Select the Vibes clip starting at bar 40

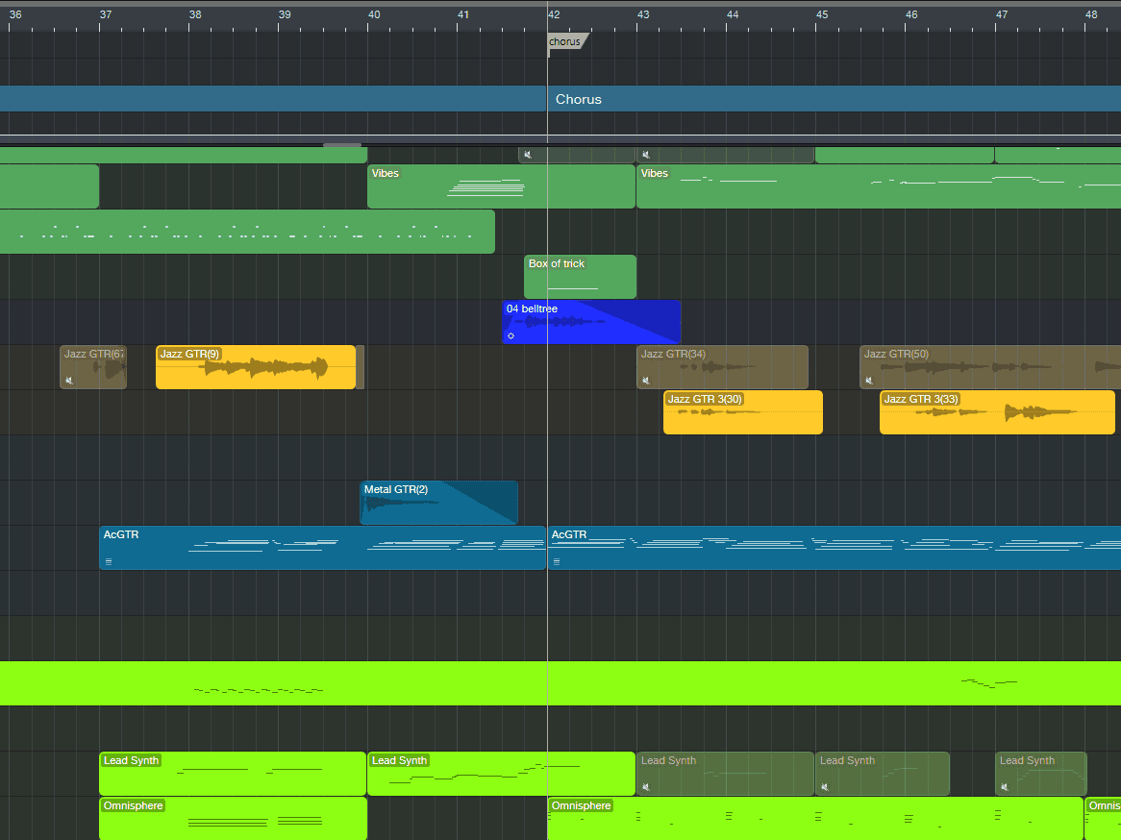click(x=500, y=186)
